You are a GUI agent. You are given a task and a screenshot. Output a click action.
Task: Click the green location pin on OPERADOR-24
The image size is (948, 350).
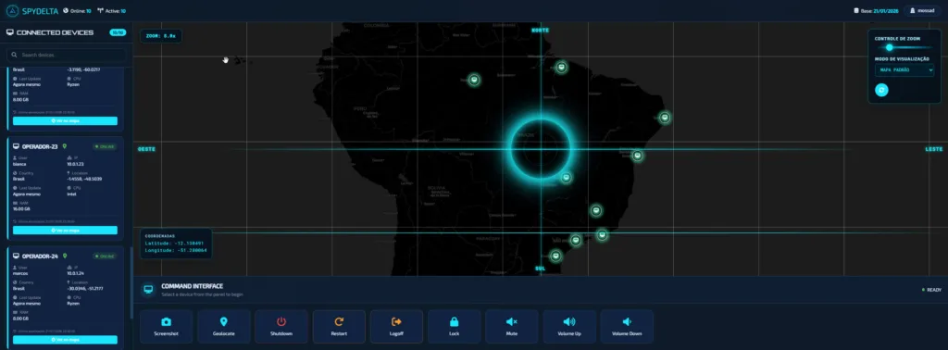65,256
